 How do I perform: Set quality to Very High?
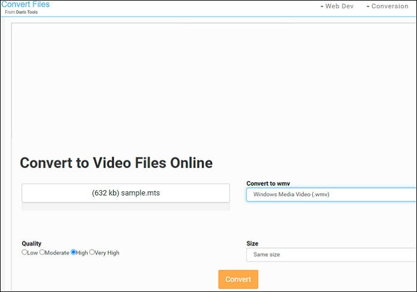[x=92, y=252]
